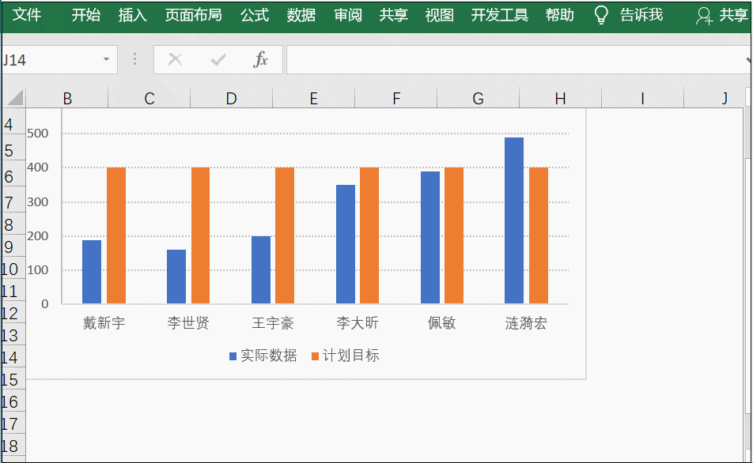Click the orange bar for 佩敏
The height and width of the screenshot is (463, 753).
tap(454, 235)
